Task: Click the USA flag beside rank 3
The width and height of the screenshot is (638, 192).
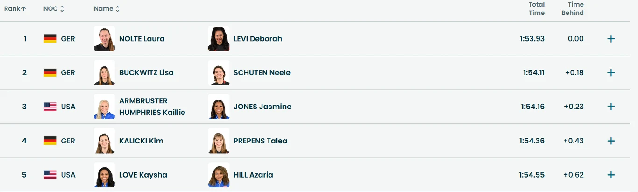Action: coord(50,107)
